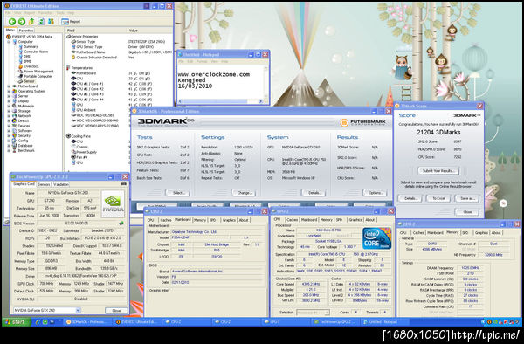This screenshot has width=524, height=344.
Task: Expand the Benchmark node in EVEREST tree
Action: pos(9,151)
